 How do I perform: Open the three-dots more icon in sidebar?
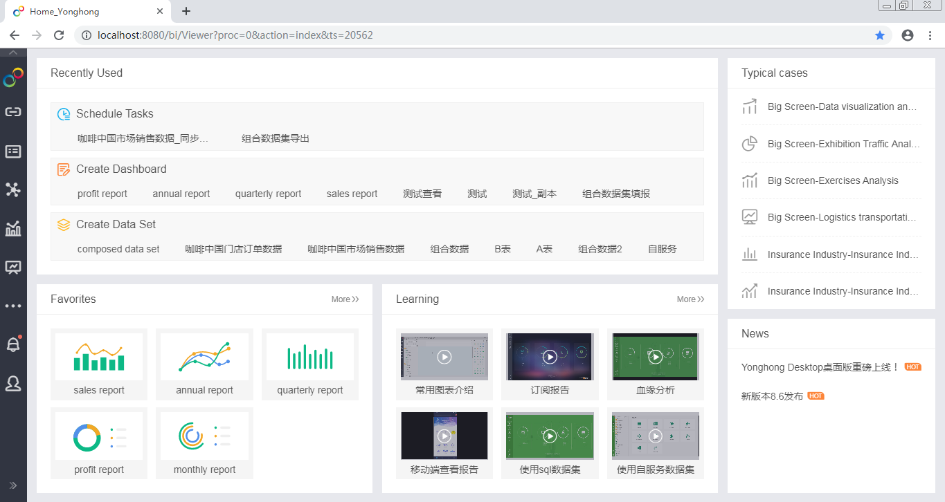(x=13, y=306)
